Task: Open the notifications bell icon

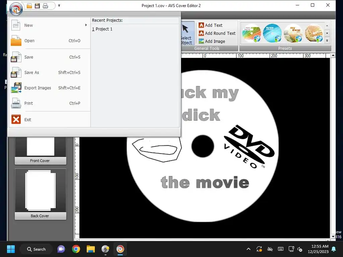Action: pos(334,249)
